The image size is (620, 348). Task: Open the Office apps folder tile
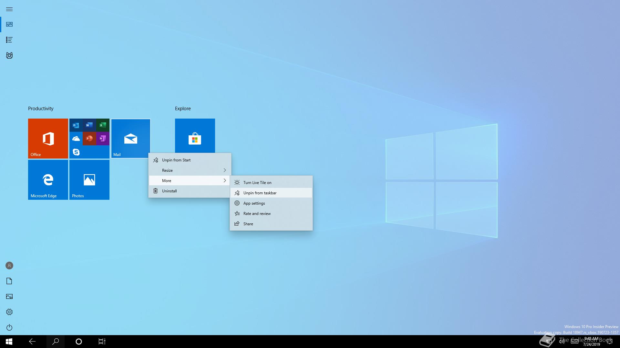click(89, 139)
